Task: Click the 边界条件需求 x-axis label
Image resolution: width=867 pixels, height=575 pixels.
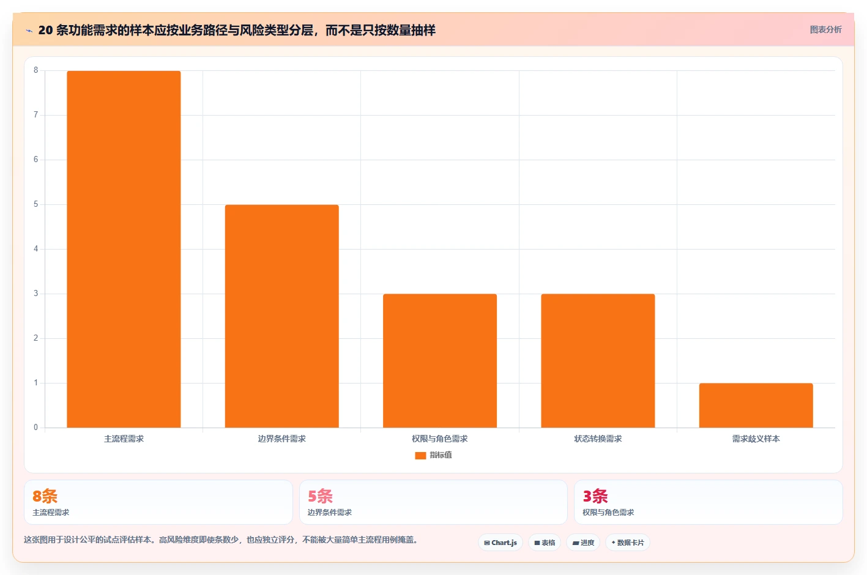Action: (x=281, y=439)
